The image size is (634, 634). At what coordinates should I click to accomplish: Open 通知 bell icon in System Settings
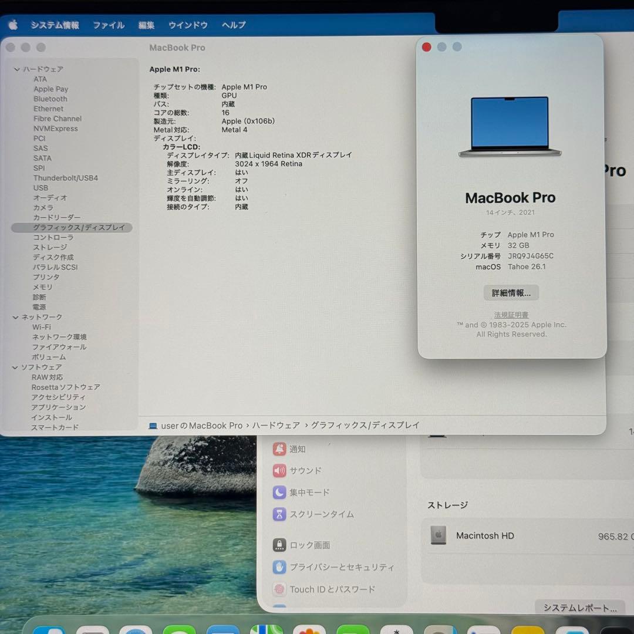point(279,449)
